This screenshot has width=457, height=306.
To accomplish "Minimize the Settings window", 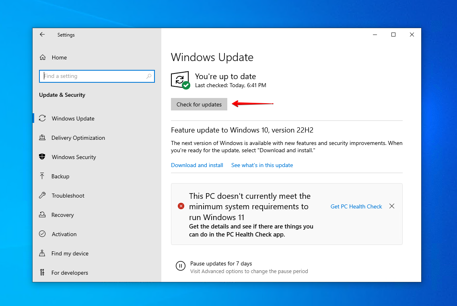I will tap(375, 35).
